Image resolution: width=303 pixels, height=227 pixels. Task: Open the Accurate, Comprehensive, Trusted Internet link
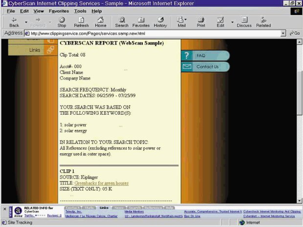[213, 211]
